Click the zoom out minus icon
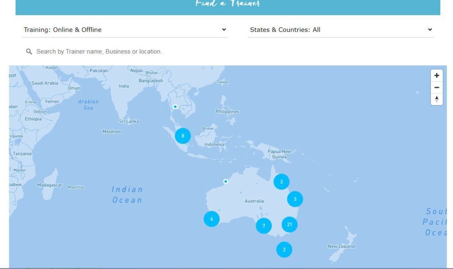The height and width of the screenshot is (269, 453). coord(437,87)
